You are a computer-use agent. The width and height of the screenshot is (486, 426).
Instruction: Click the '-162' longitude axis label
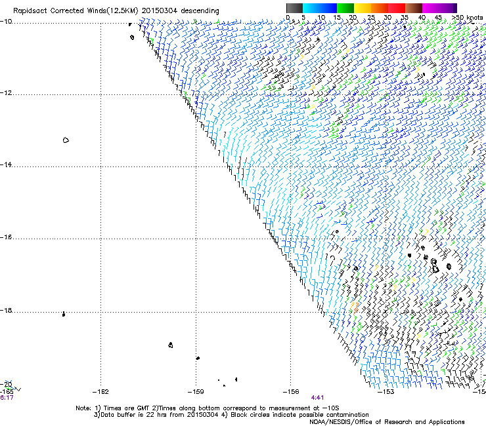[x=100, y=392]
